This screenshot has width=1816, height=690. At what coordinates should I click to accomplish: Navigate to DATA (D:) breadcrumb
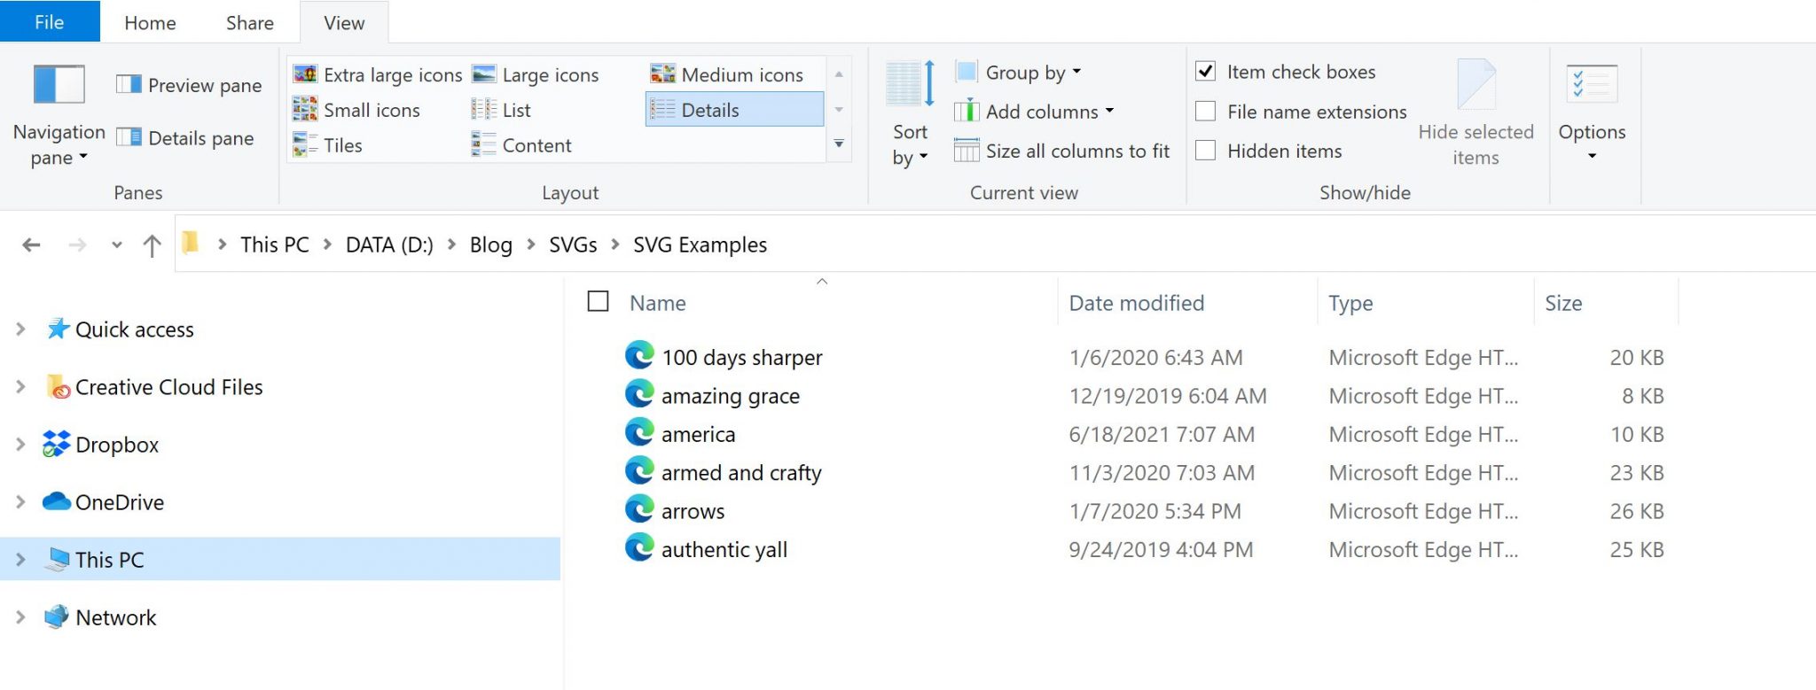389,244
